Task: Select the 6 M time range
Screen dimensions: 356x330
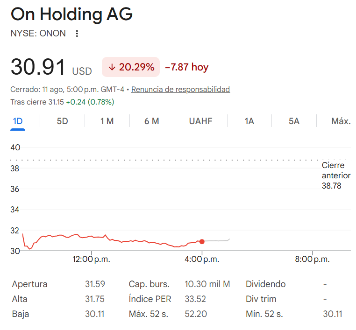Action: 152,121
